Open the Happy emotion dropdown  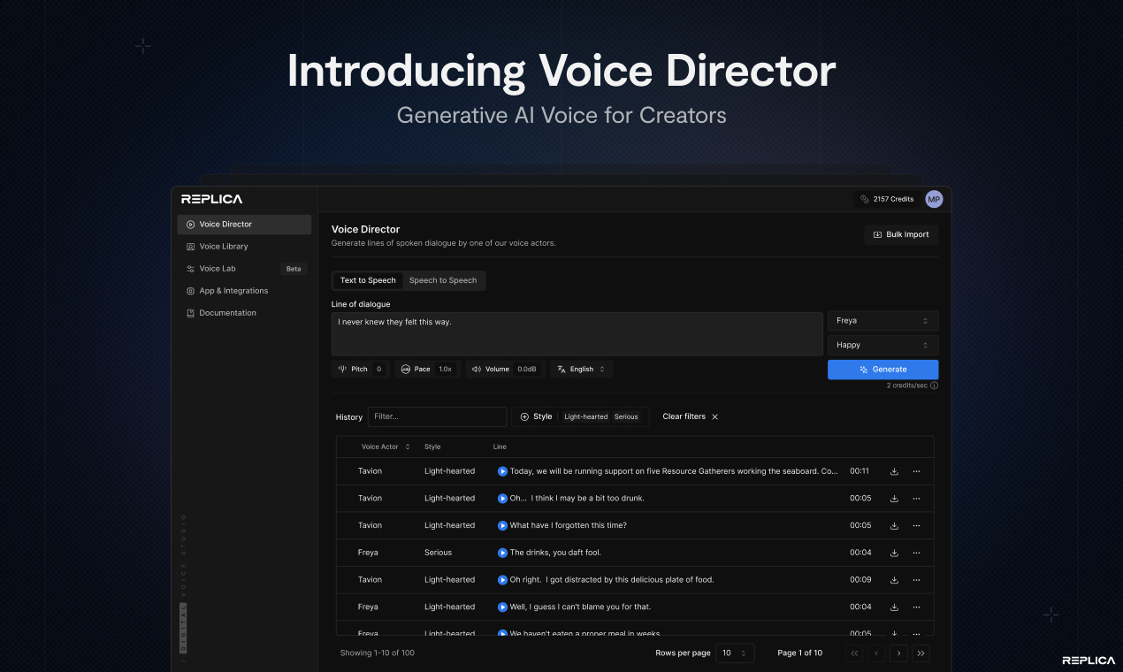pos(882,344)
